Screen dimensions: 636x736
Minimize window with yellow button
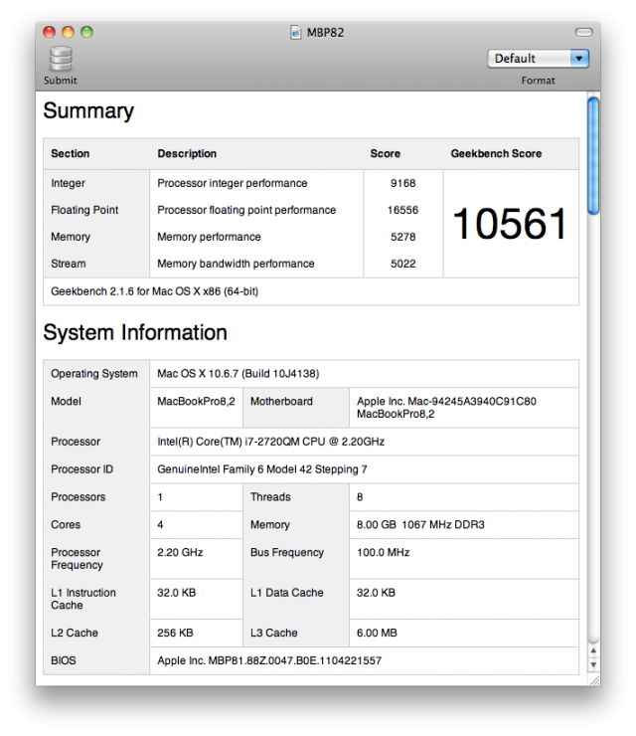[68, 32]
